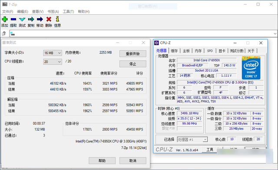Click the 停止 stop button
278x170 pixels.
(x=133, y=64)
